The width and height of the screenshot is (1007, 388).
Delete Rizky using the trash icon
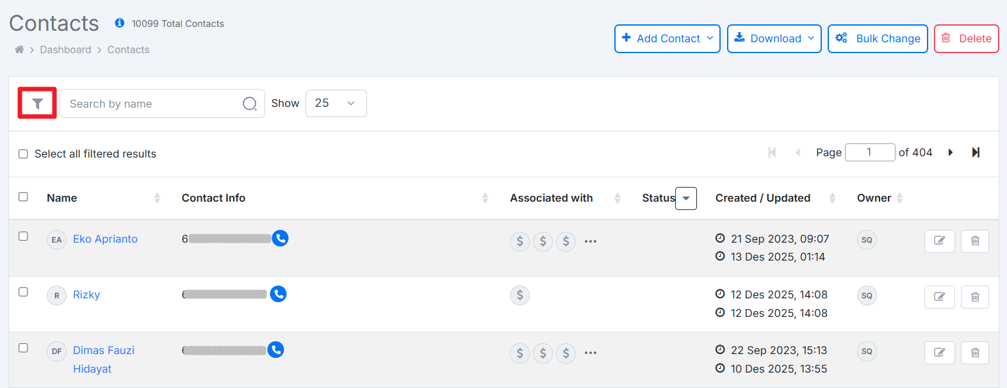974,296
